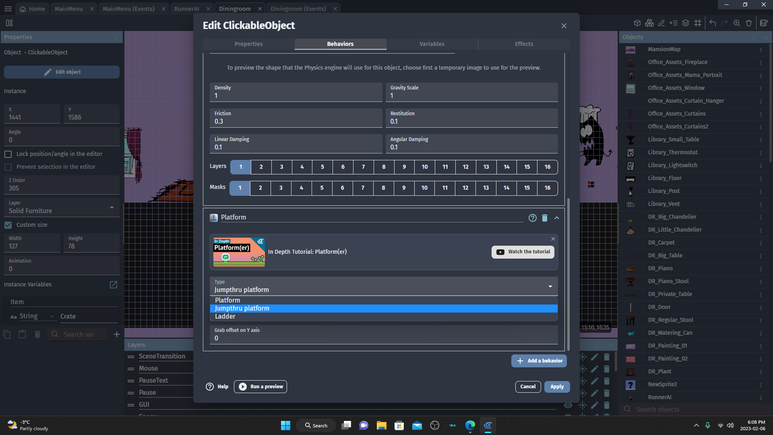
Task: Open the layers panel icon in toolbar
Action: coord(686,23)
